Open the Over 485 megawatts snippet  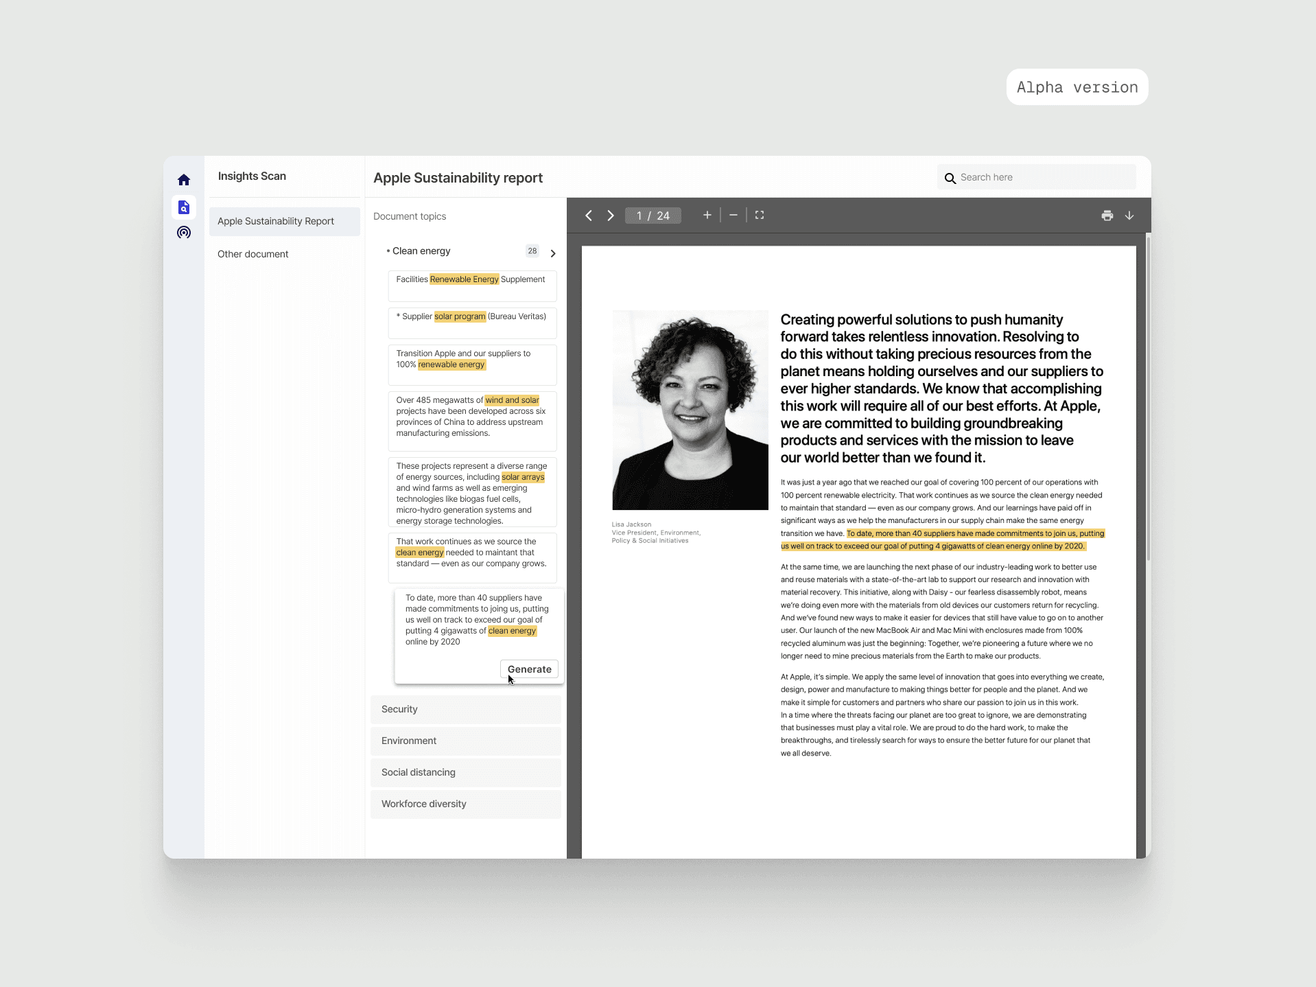pos(472,421)
